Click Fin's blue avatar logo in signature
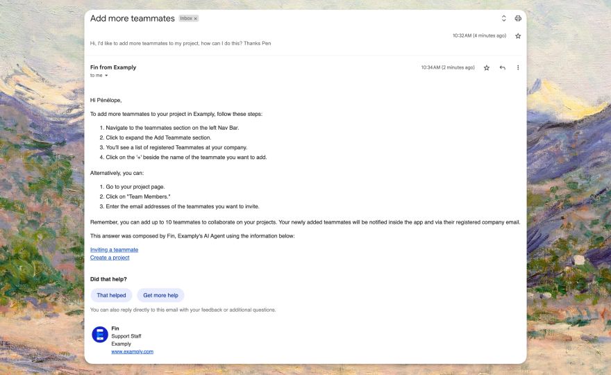611x375 pixels. tap(100, 334)
